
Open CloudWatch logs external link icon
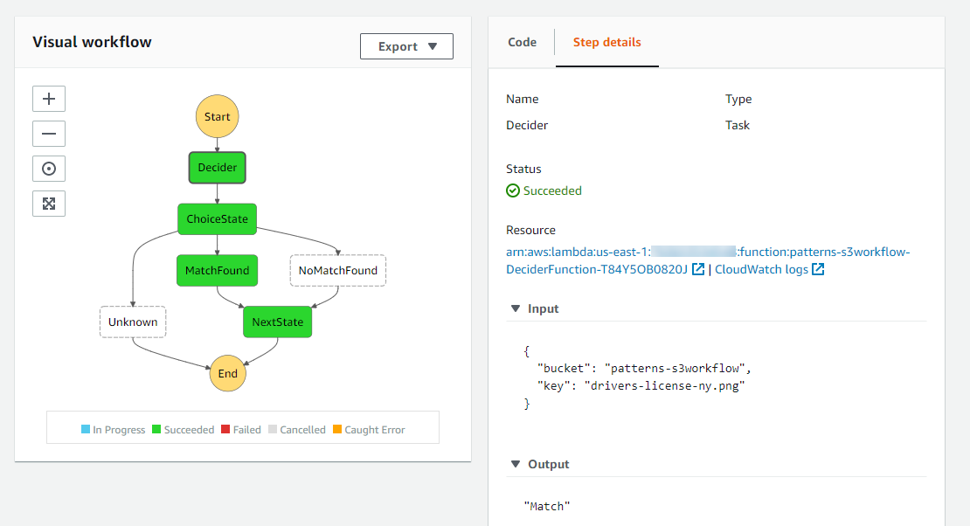[x=818, y=269]
